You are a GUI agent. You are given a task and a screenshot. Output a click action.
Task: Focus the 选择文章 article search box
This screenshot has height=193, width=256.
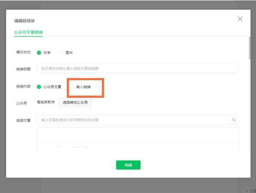coord(138,120)
